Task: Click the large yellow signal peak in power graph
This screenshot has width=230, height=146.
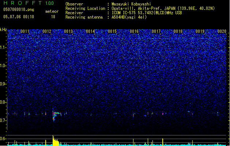Action: point(56,141)
